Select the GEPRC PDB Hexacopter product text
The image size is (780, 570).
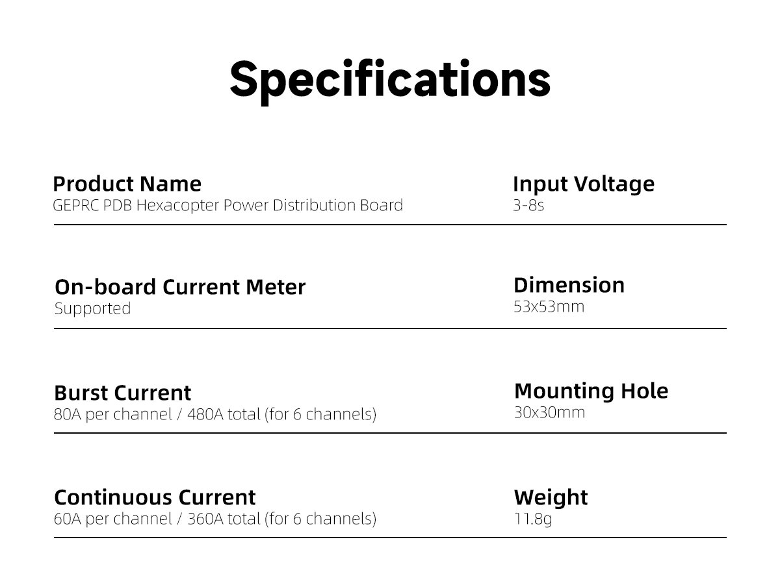[227, 206]
